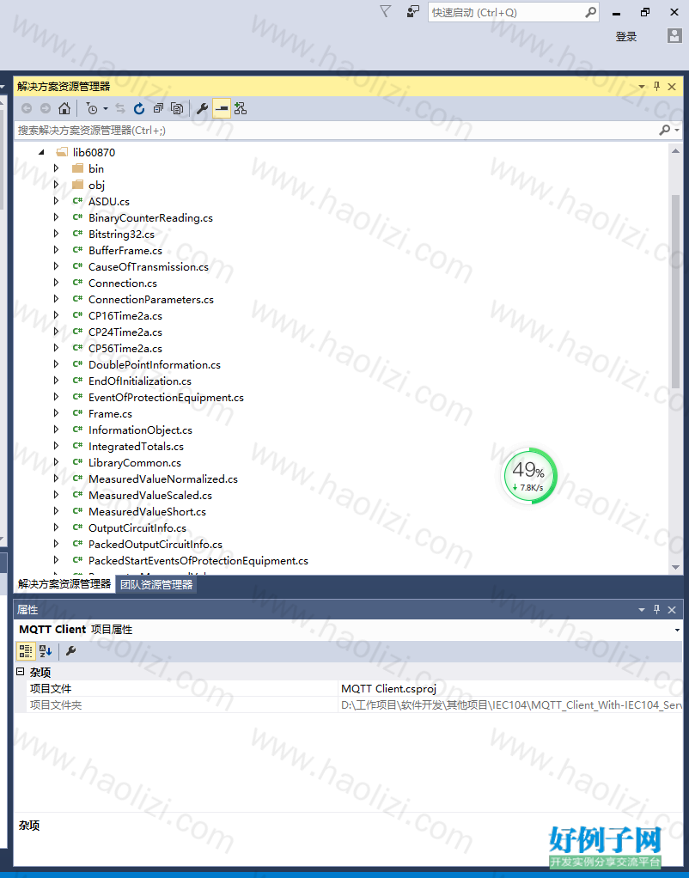Select EventOfProtectionEquipment.cs file
The image size is (689, 878).
pos(167,398)
